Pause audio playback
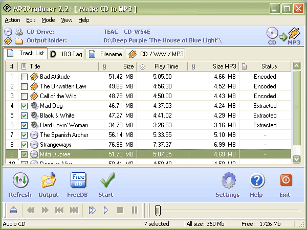 pyautogui.click(x=135, y=210)
